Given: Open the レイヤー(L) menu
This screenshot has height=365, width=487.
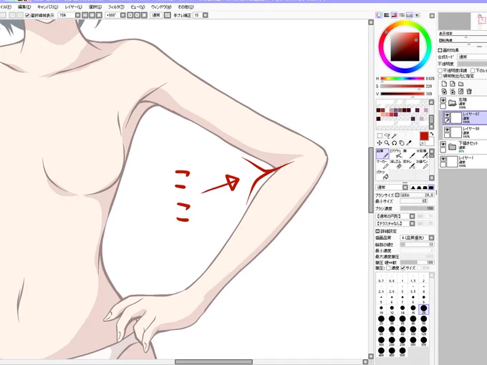Looking at the screenshot, I should click(74, 7).
